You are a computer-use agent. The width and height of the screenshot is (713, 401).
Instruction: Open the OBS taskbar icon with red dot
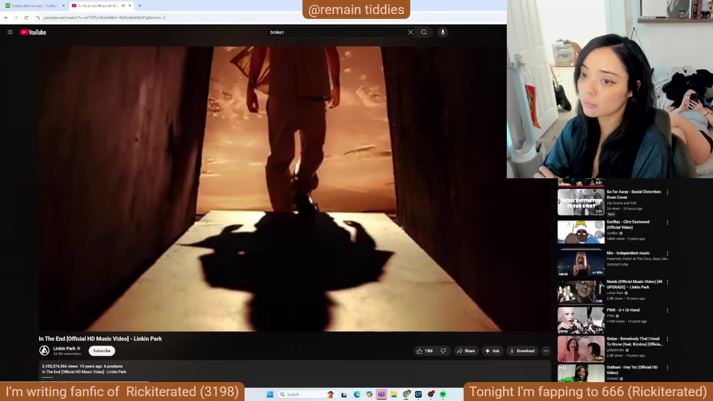pyautogui.click(x=431, y=394)
